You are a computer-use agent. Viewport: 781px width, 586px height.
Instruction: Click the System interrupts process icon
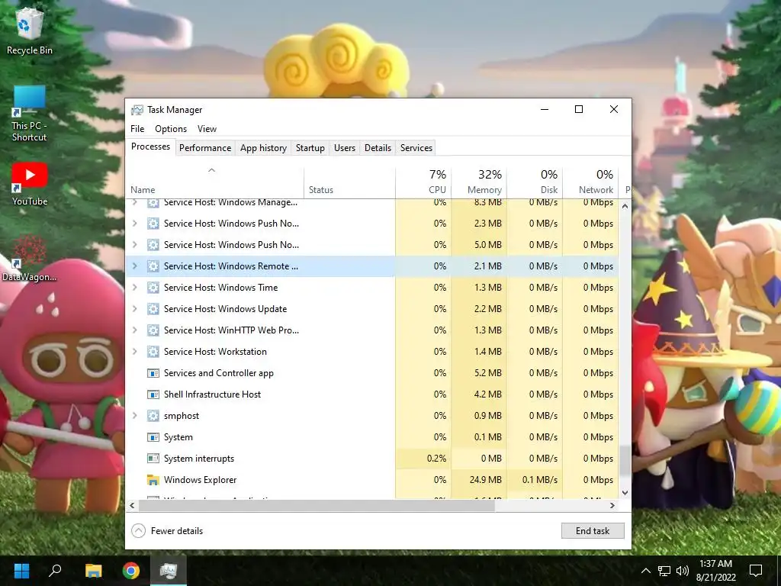tap(153, 459)
